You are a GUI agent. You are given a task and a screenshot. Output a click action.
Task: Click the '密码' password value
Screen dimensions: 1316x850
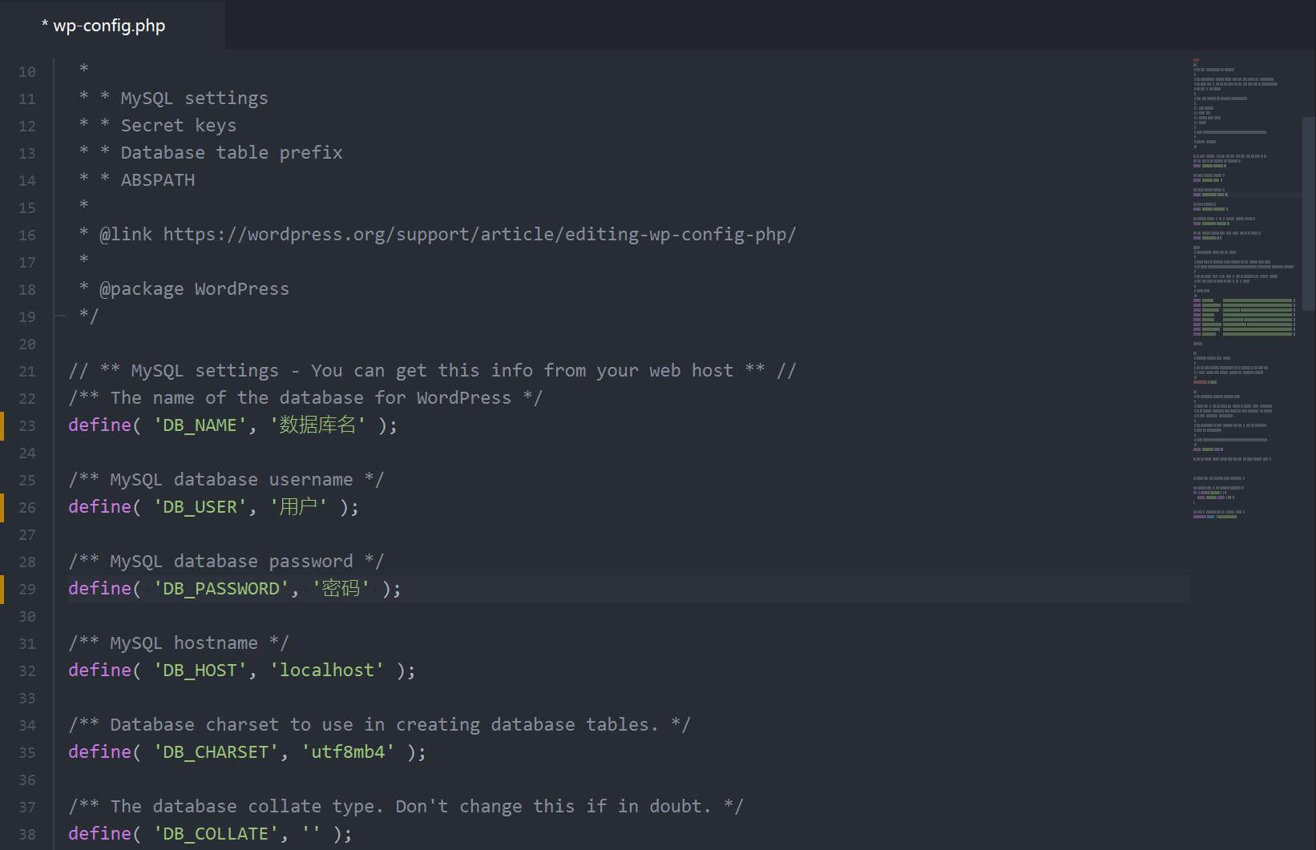tap(341, 589)
